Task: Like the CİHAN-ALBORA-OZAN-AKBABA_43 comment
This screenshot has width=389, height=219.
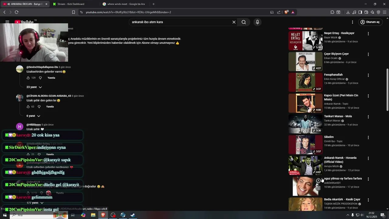Action: 28,107
